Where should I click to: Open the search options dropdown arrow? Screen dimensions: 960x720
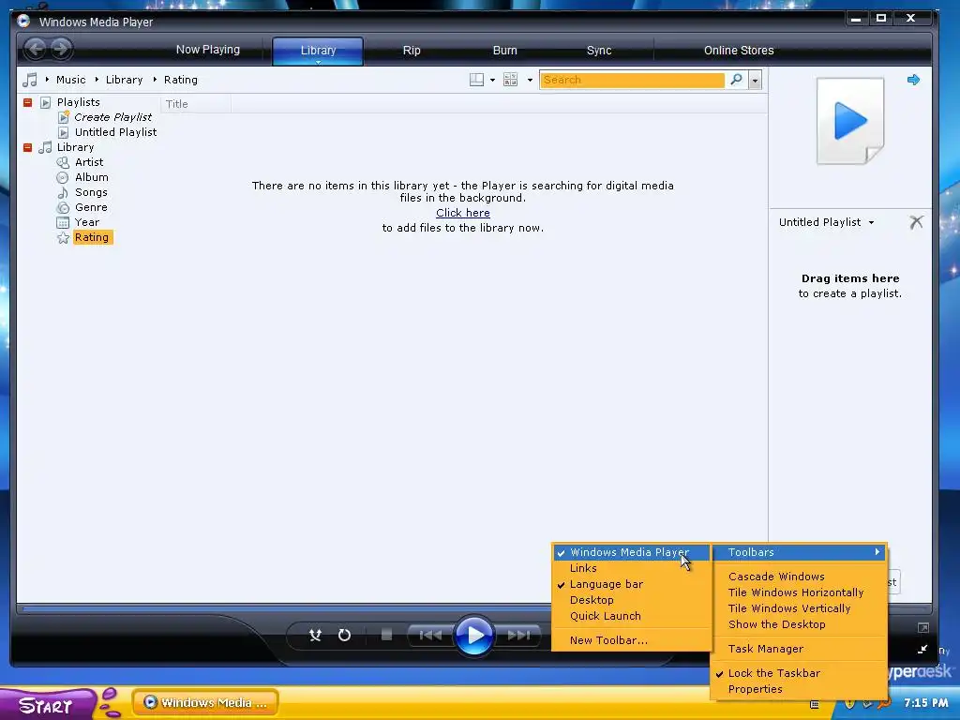tap(755, 81)
